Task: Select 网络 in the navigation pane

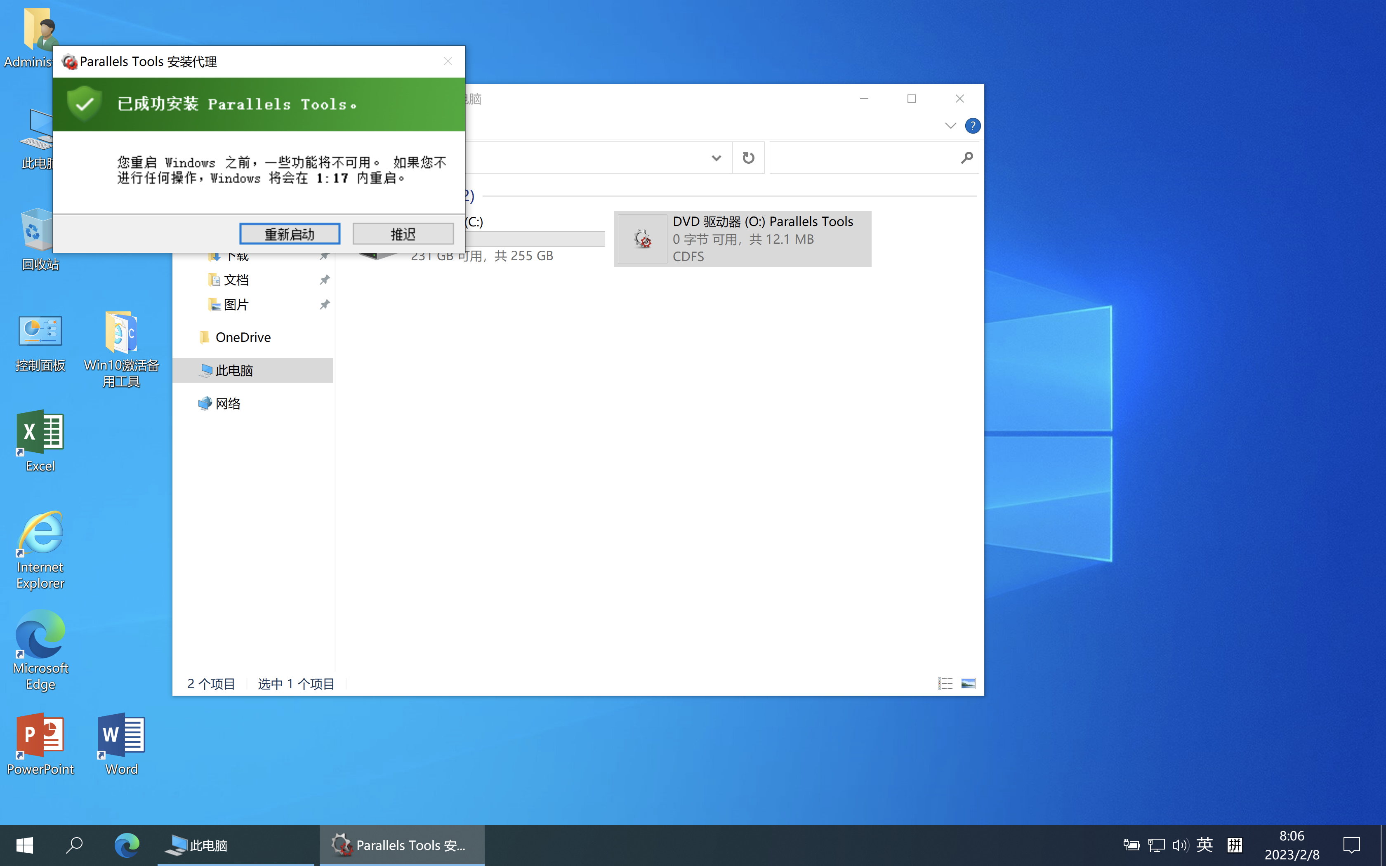Action: tap(228, 404)
